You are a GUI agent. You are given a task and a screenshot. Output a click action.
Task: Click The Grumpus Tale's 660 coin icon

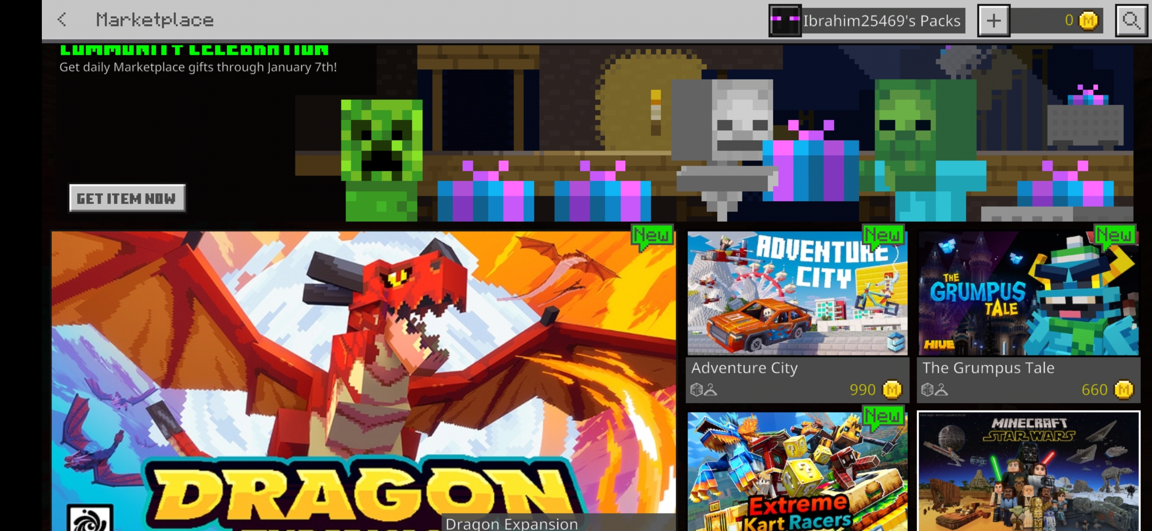[x=1123, y=390]
